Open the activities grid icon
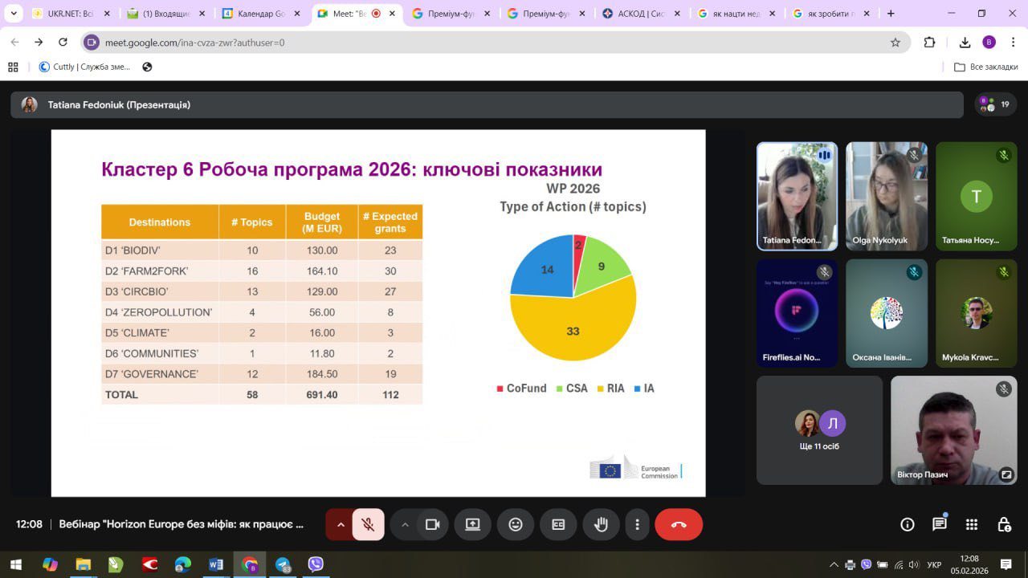 [x=972, y=524]
